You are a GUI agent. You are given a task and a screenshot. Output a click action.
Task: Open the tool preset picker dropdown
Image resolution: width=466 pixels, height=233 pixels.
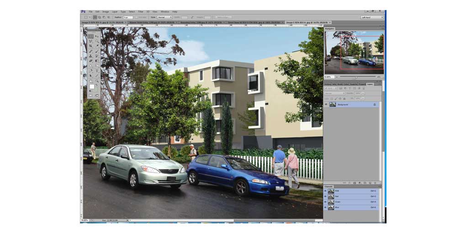tap(90, 17)
